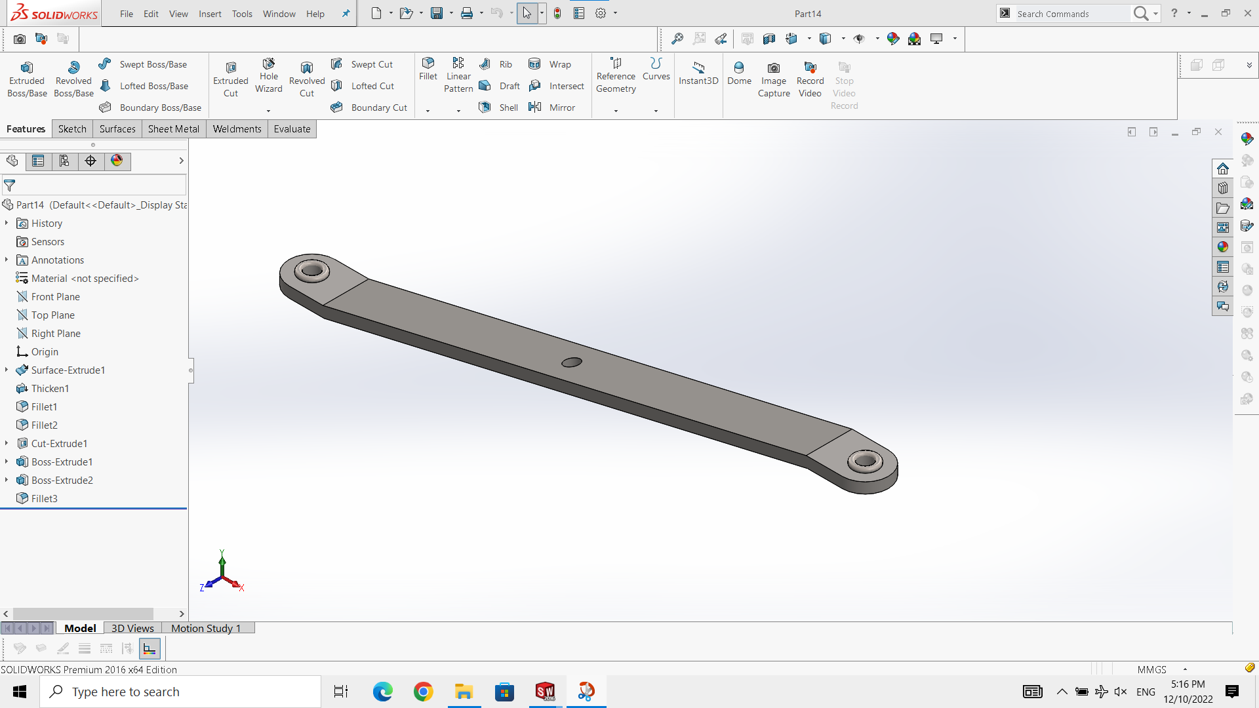1259x708 pixels.
Task: Select the Lofted Cut tool
Action: [x=363, y=86]
